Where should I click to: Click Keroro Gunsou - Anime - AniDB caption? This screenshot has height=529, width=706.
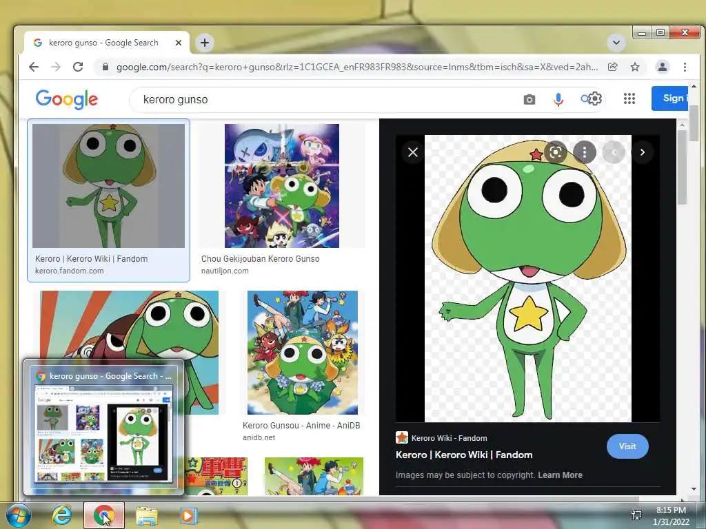click(x=301, y=425)
